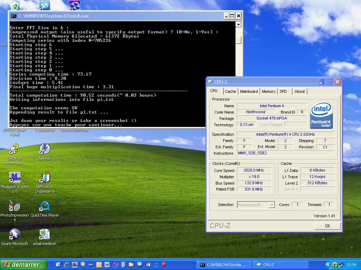Launch Internet Explorer from Quick Launch
This screenshot has height=270, width=361.
tap(67, 264)
